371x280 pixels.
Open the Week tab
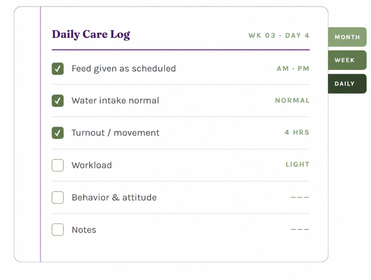pyautogui.click(x=347, y=60)
